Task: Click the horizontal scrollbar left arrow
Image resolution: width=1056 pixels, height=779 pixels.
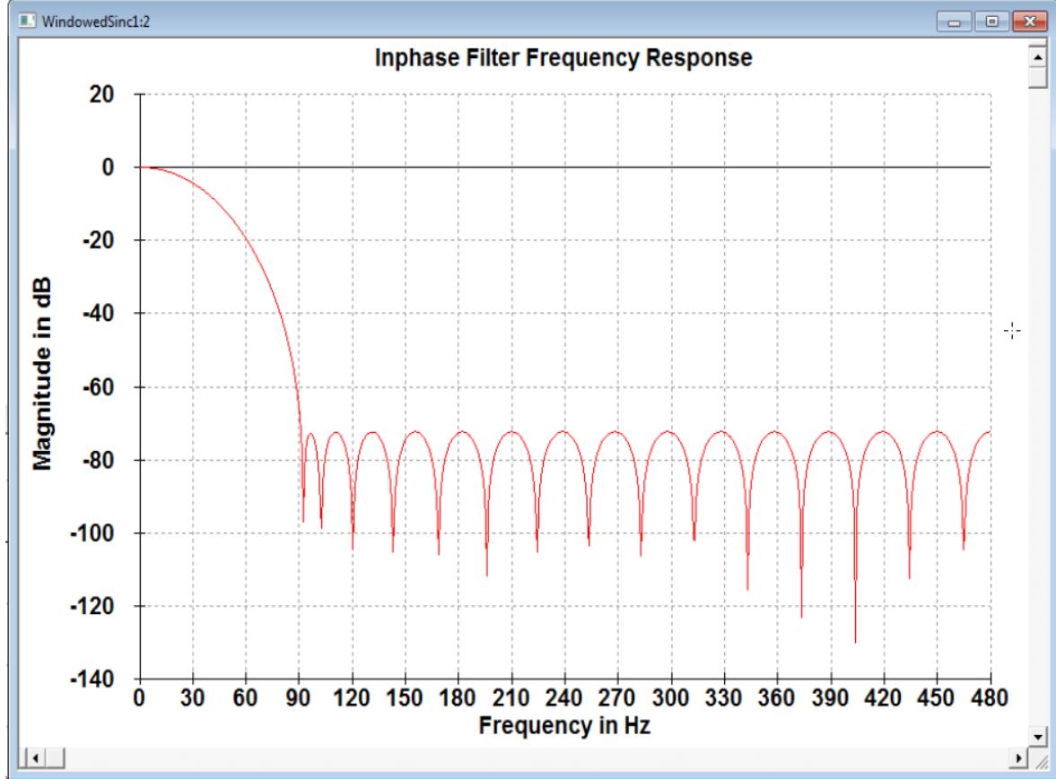Action: pos(38,757)
